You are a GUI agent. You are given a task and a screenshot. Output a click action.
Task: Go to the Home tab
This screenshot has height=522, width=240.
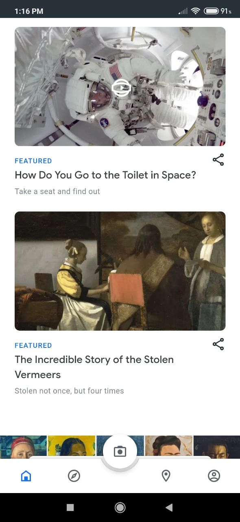[x=26, y=476]
